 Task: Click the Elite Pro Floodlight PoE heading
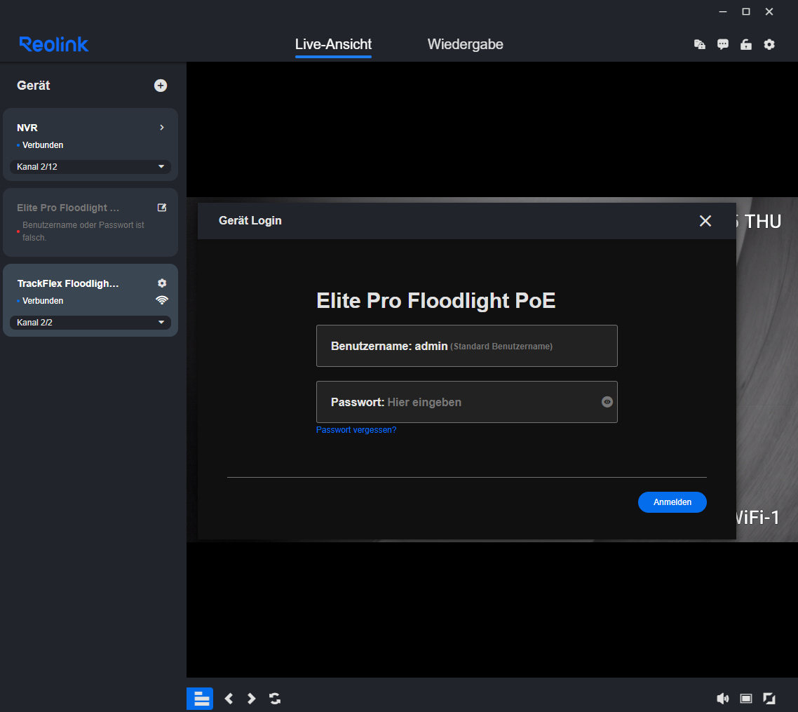click(x=435, y=301)
